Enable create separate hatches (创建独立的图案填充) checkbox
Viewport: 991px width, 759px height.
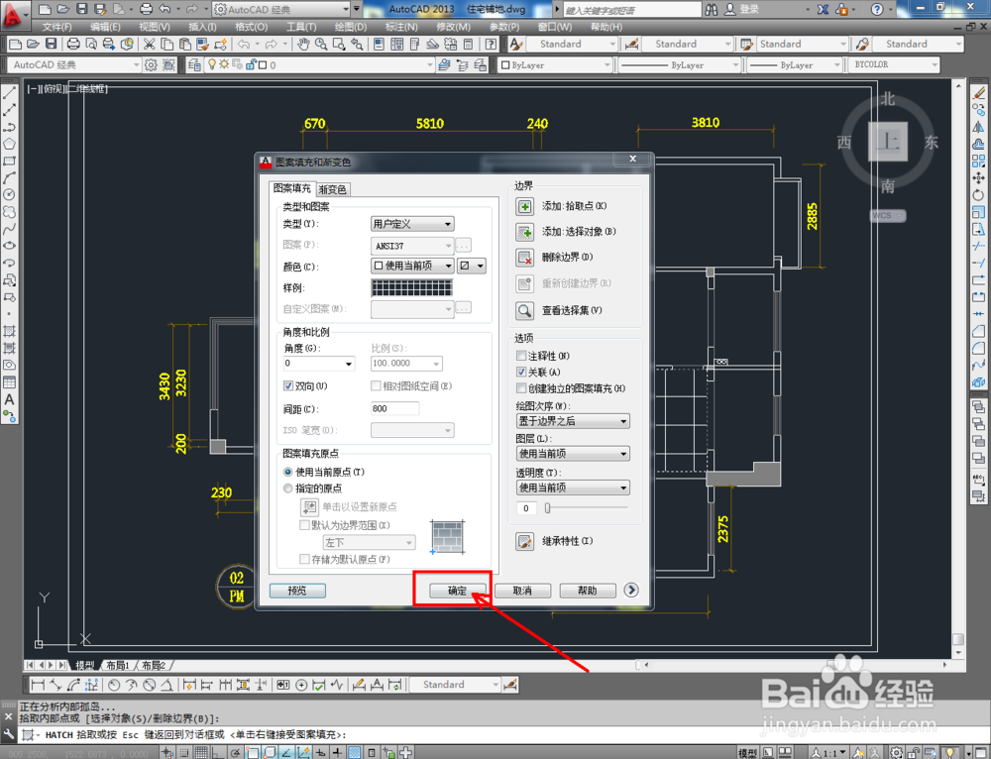pyautogui.click(x=521, y=388)
